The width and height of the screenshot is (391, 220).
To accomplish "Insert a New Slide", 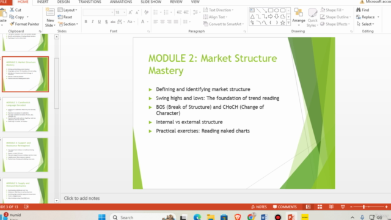I will click(x=50, y=18).
